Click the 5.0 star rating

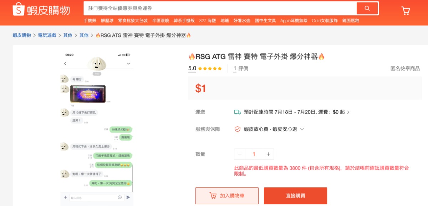coord(205,69)
